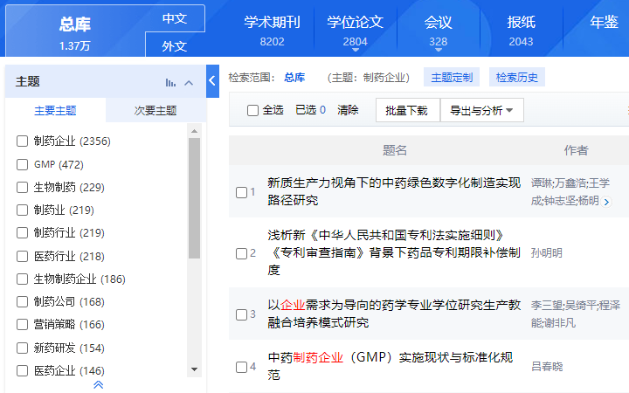Click the 批量下载 button

[408, 110]
